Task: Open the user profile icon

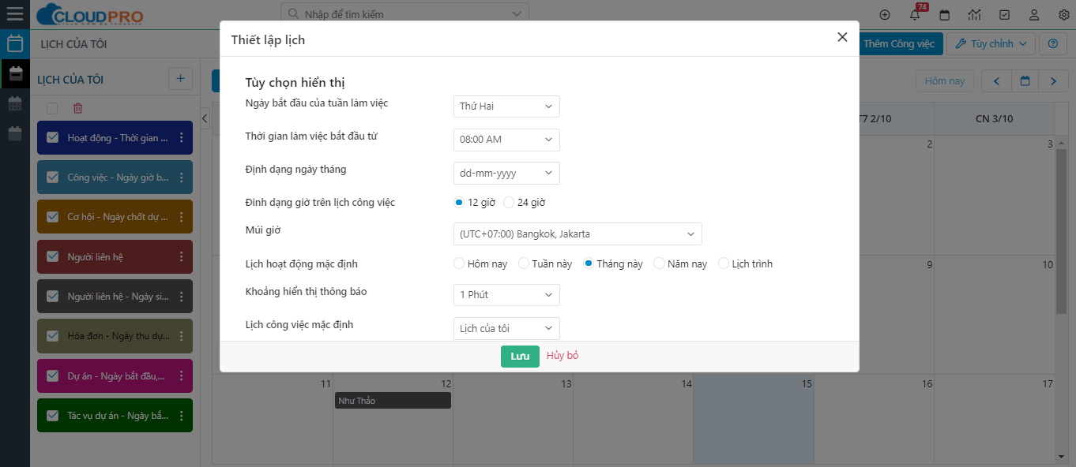Action: pyautogui.click(x=1033, y=15)
